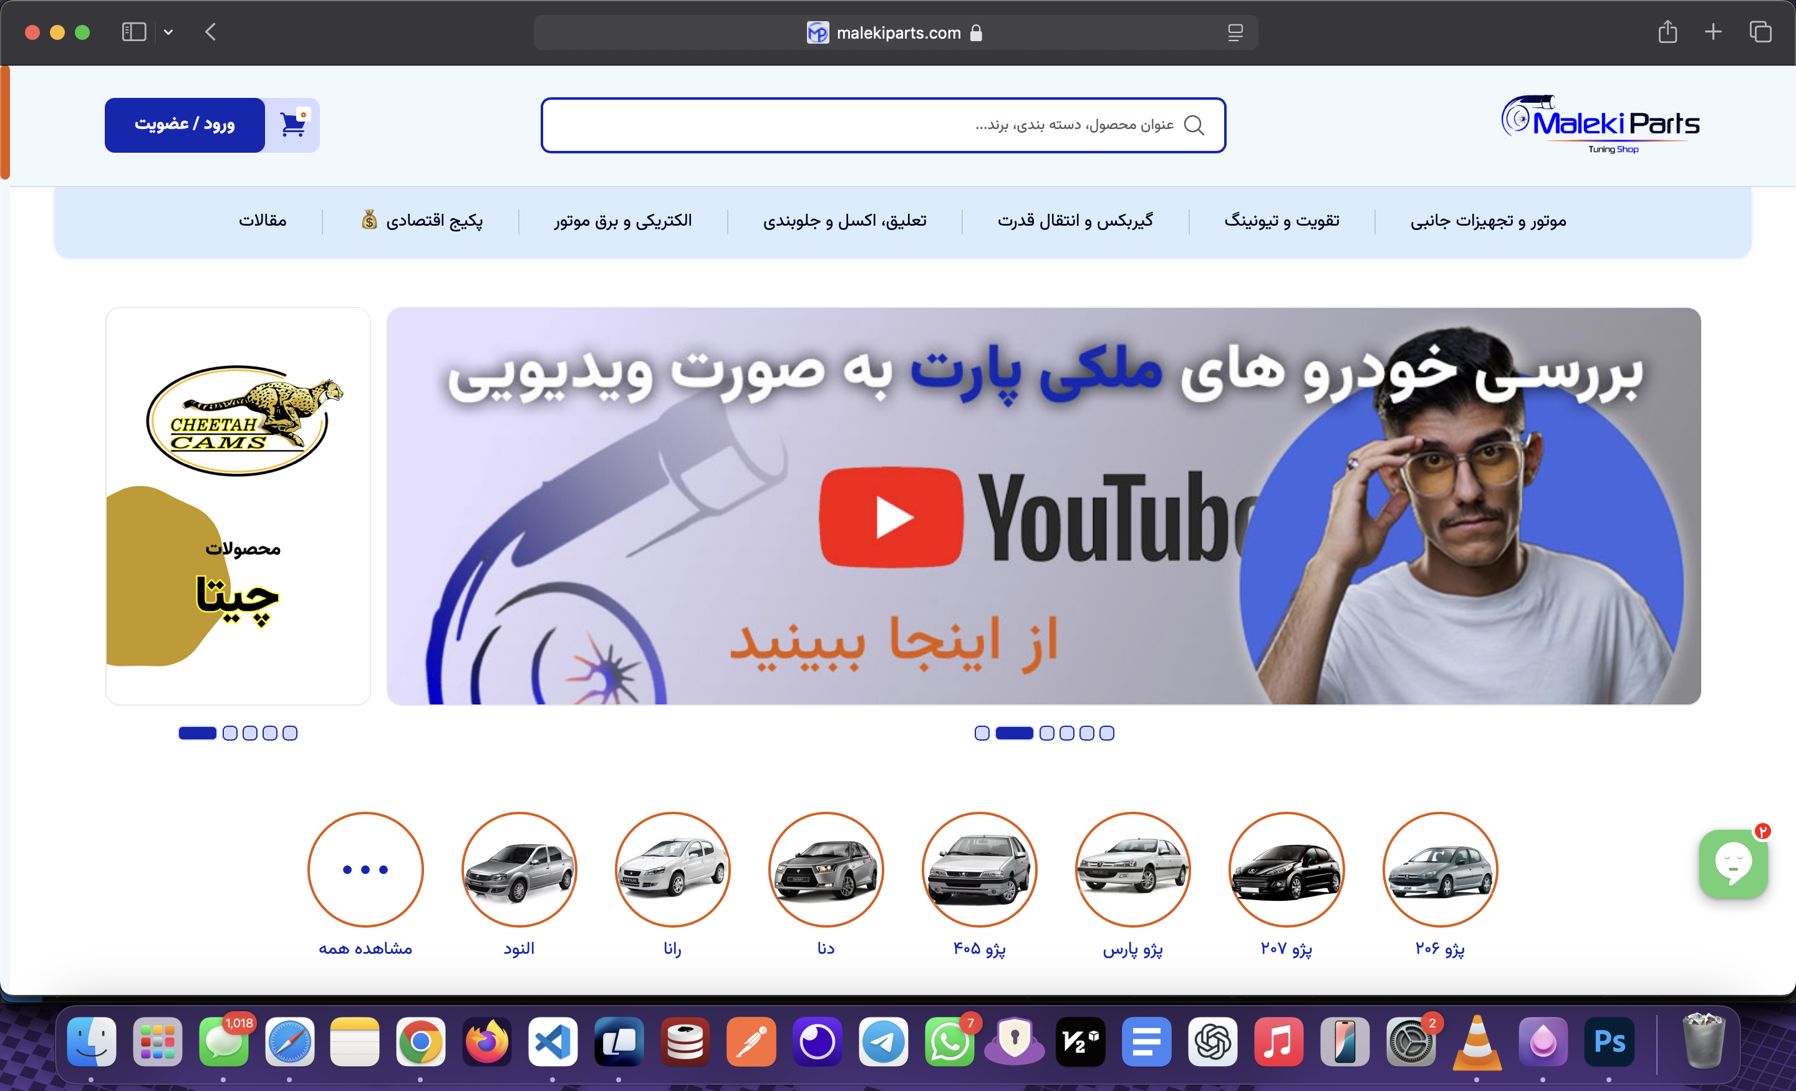Expand Safari's tab overview dropdown chevron
1796x1091 pixels.
[x=169, y=32]
